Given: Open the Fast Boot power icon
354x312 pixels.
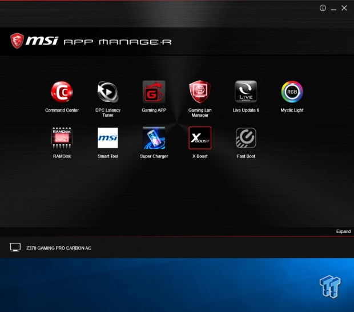Looking at the screenshot, I should (x=246, y=138).
